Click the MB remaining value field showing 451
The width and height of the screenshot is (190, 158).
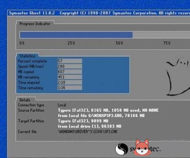(x=70, y=77)
